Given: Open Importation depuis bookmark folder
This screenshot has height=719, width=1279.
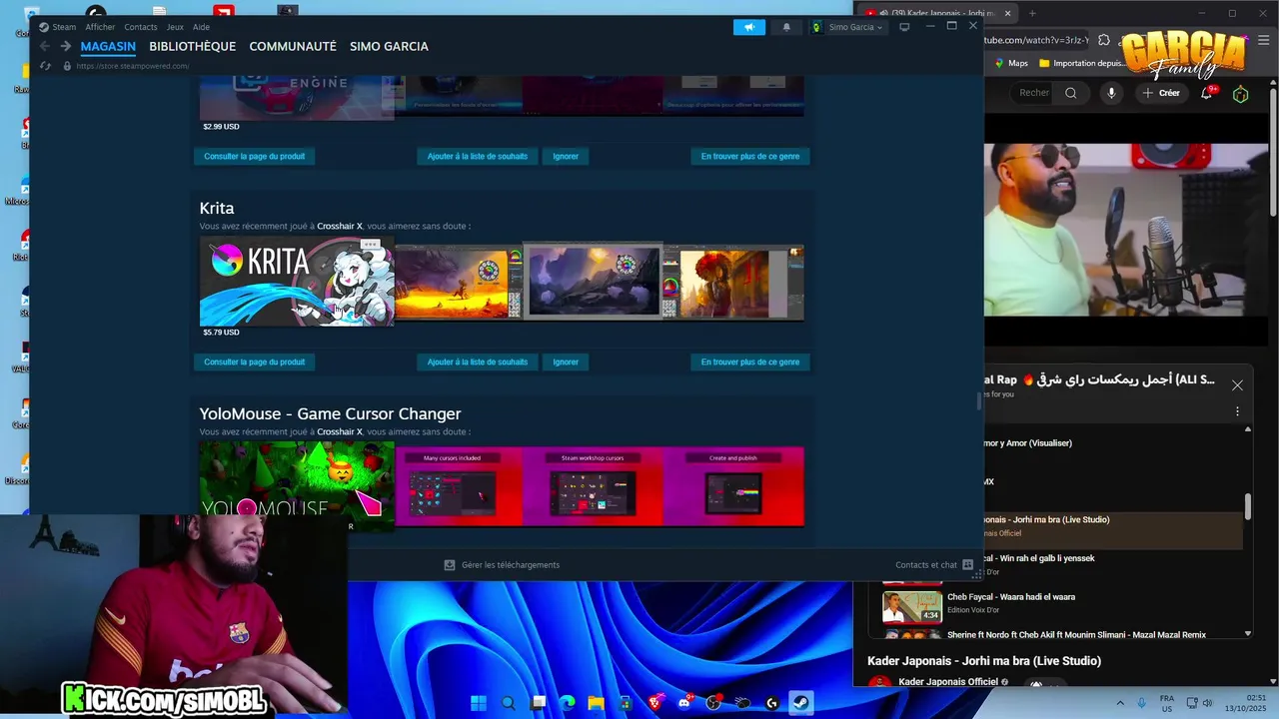Looking at the screenshot, I should [x=1082, y=63].
